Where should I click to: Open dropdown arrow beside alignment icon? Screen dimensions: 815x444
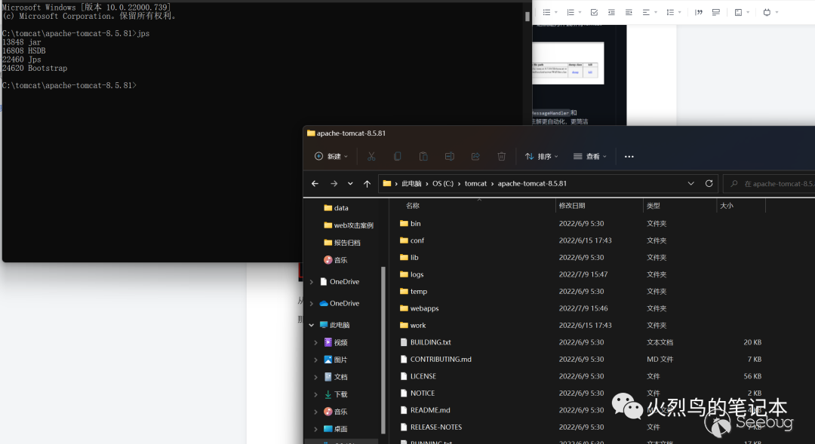tap(656, 13)
